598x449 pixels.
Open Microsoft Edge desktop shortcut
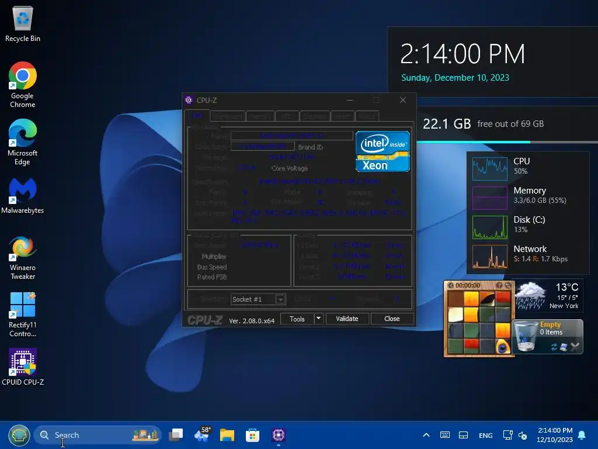click(x=23, y=142)
